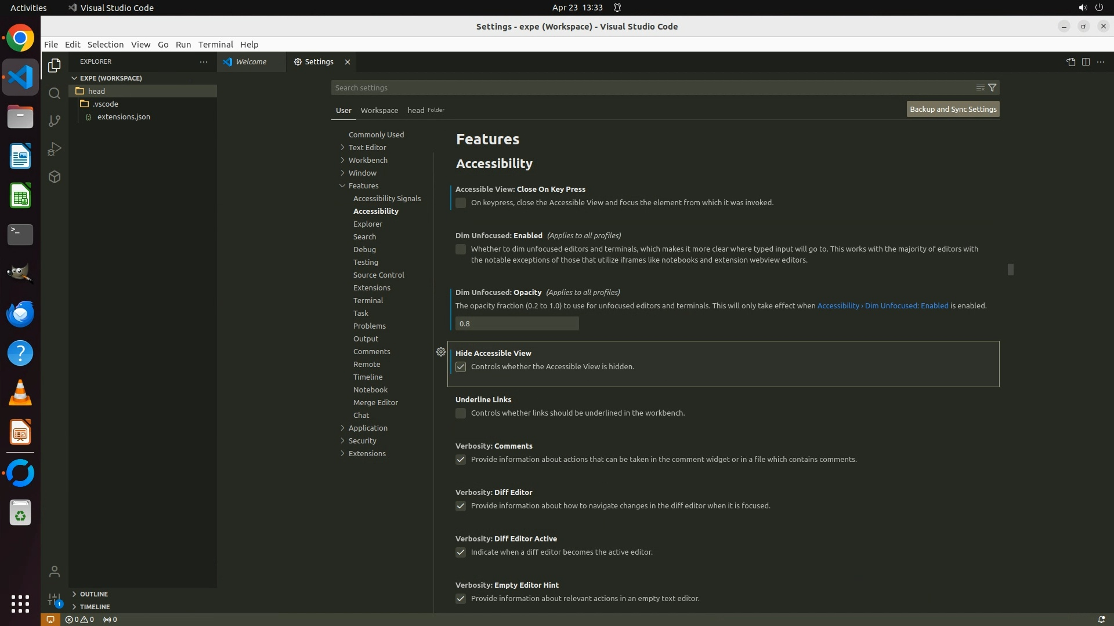
Task: Switch to the Workspace settings tab
Action: [x=379, y=110]
